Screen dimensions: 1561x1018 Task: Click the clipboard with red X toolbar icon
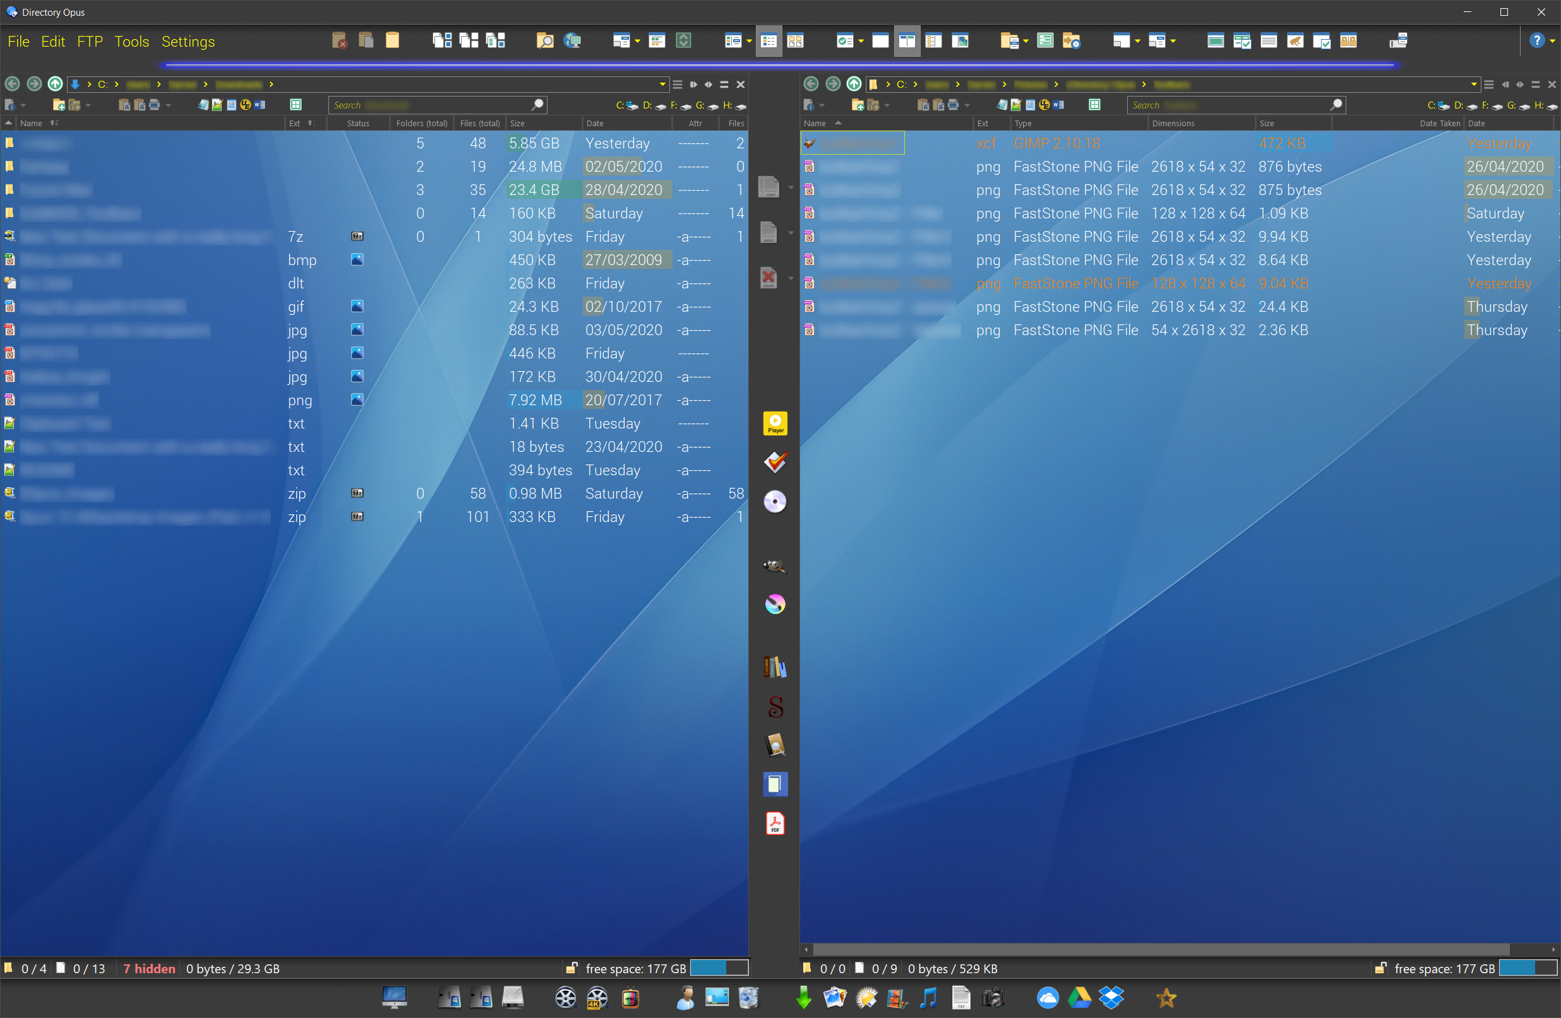[339, 40]
